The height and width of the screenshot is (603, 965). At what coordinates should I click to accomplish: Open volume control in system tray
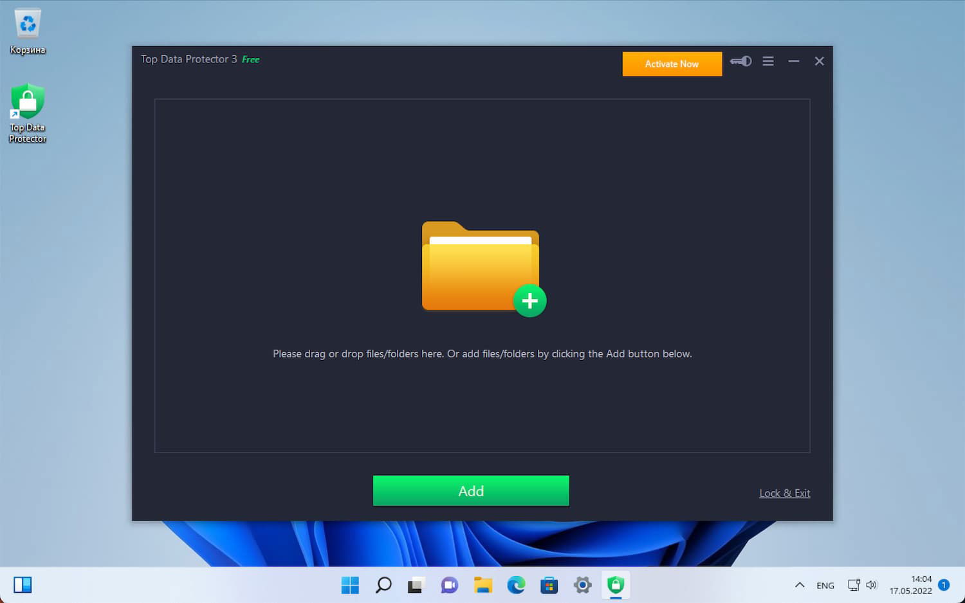point(872,585)
